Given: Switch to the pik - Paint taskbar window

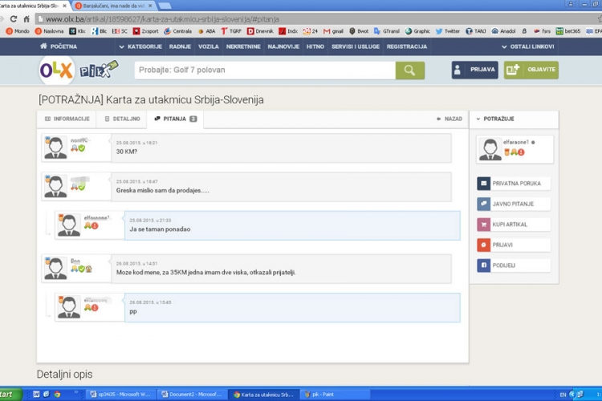Looking at the screenshot, I should pos(335,394).
